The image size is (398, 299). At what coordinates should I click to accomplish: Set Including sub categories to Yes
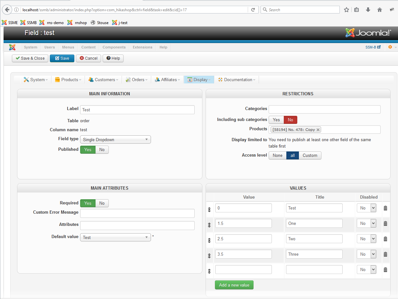[276, 120]
